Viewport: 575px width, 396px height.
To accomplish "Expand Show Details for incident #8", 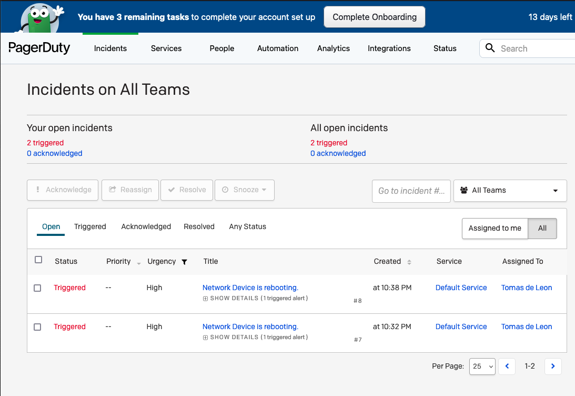I will tap(230, 298).
